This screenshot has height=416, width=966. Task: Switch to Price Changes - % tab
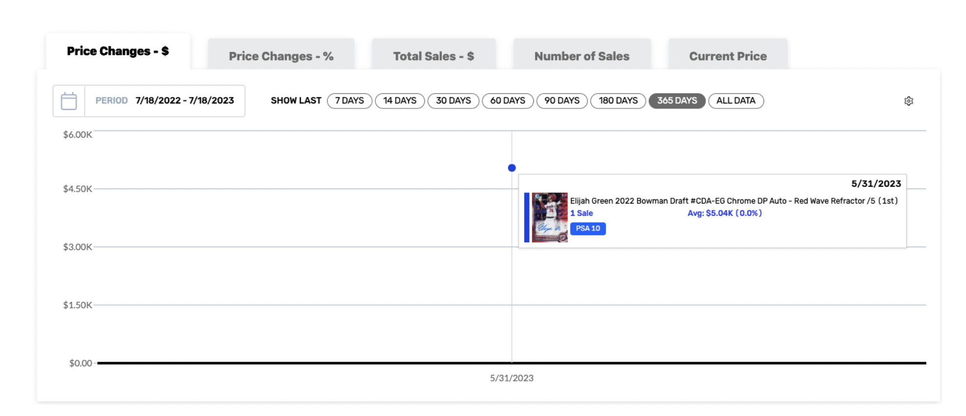click(281, 56)
